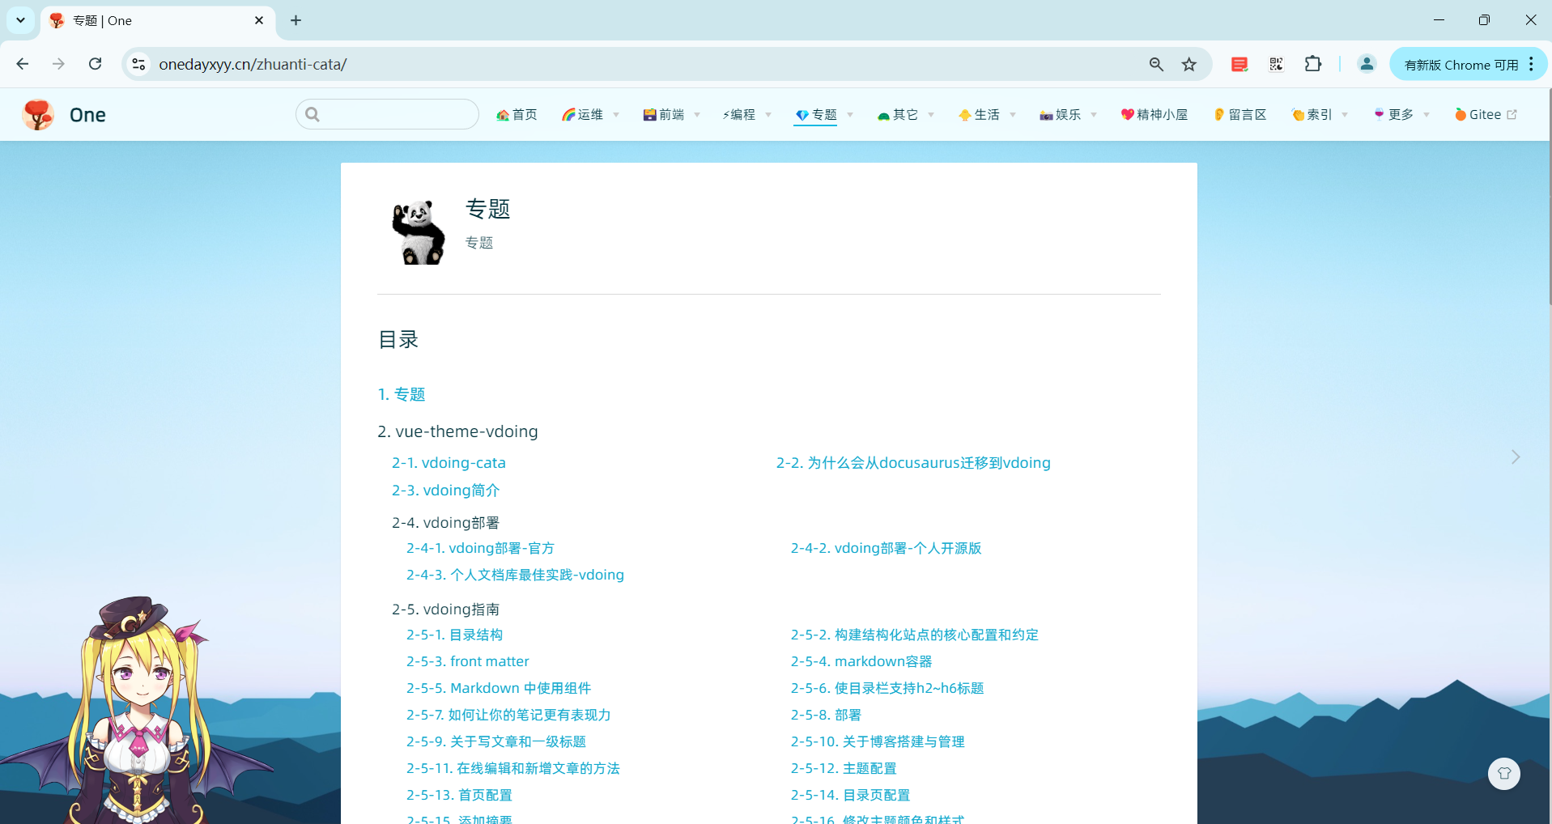Open link 2-5-13. 首页配置
This screenshot has width=1552, height=824.
[459, 795]
